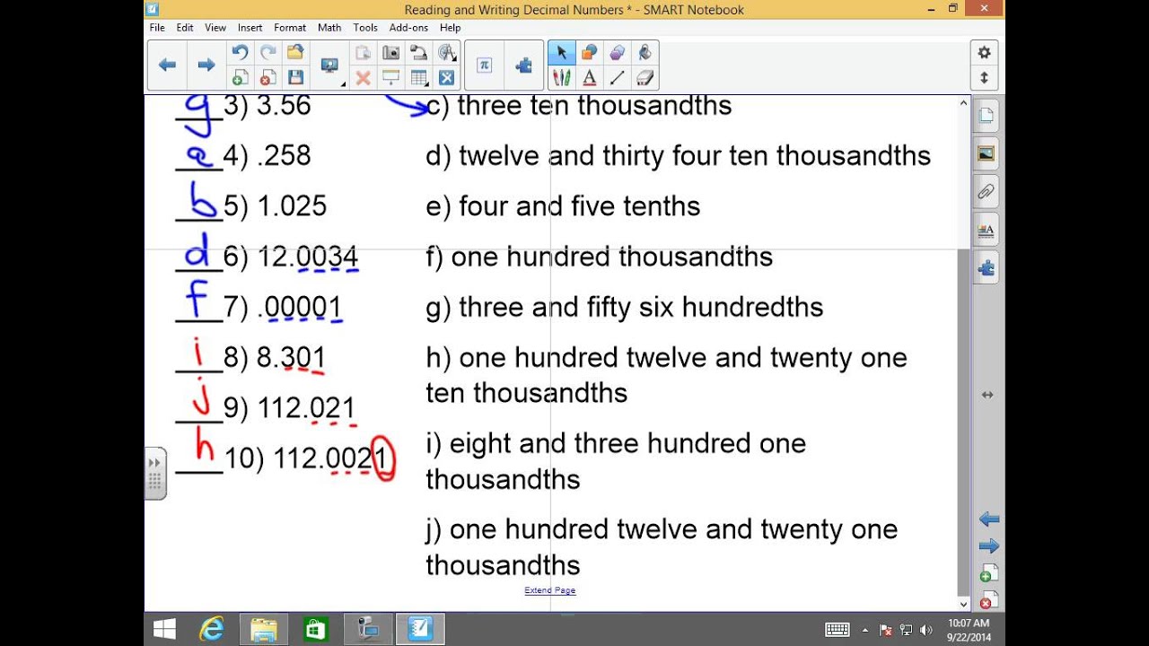Sidebar previous page blue arrow
This screenshot has height=646, width=1149.
point(989,519)
